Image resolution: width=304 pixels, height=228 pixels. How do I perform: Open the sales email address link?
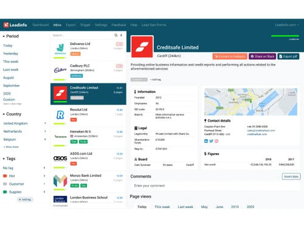pos(261,131)
